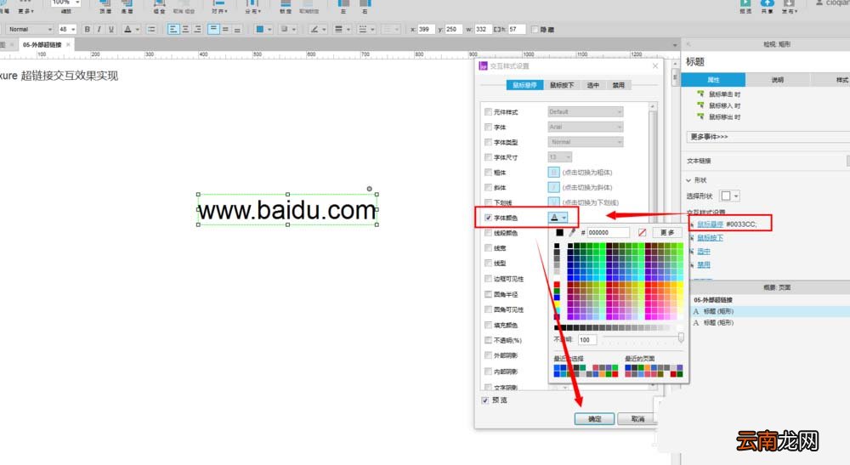This screenshot has width=850, height=465.
Task: Switch to the 鼠标按下 tab
Action: [562, 85]
